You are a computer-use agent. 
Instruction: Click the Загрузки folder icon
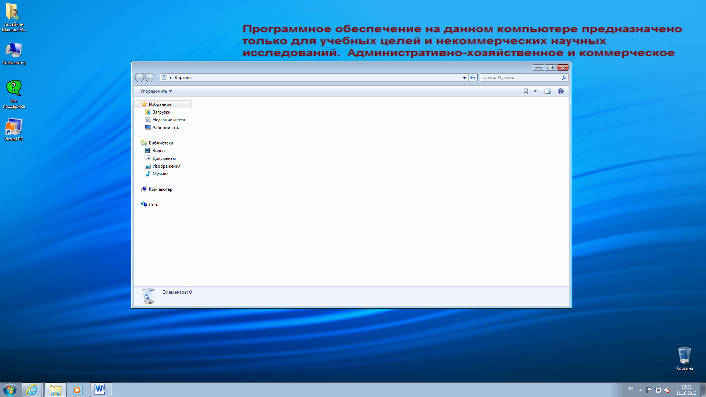(148, 112)
